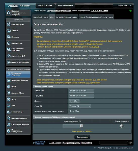Switch to the MLO tab

[111, 17]
